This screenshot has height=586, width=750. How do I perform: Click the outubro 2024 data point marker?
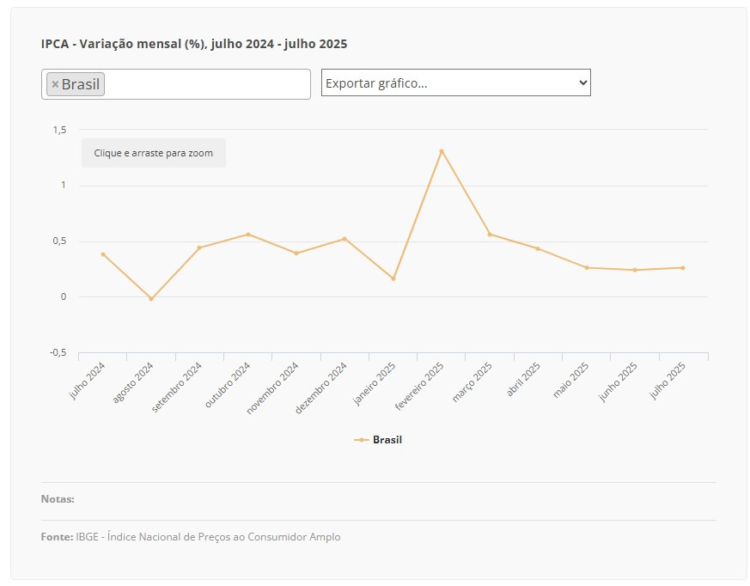pos(248,235)
